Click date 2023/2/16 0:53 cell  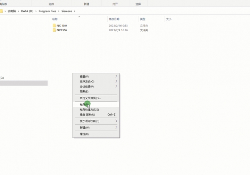pyautogui.click(x=118, y=25)
